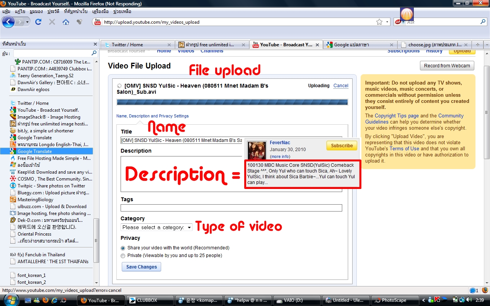Viewport: 490px width, 306px height.
Task: Open the แฟ้ม (File) menu
Action: tap(7, 11)
